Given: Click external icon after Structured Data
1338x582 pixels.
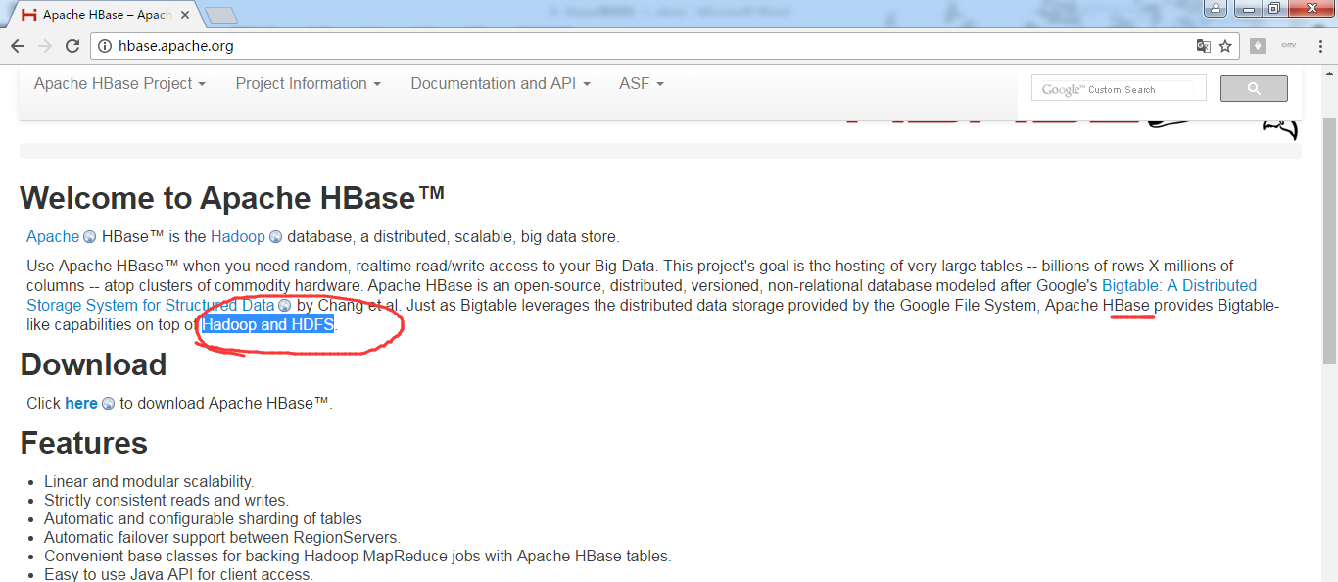Looking at the screenshot, I should [x=284, y=306].
